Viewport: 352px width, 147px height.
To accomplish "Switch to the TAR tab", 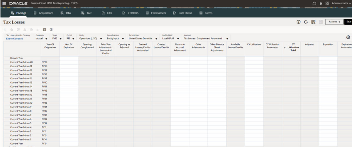I will coord(86,13).
